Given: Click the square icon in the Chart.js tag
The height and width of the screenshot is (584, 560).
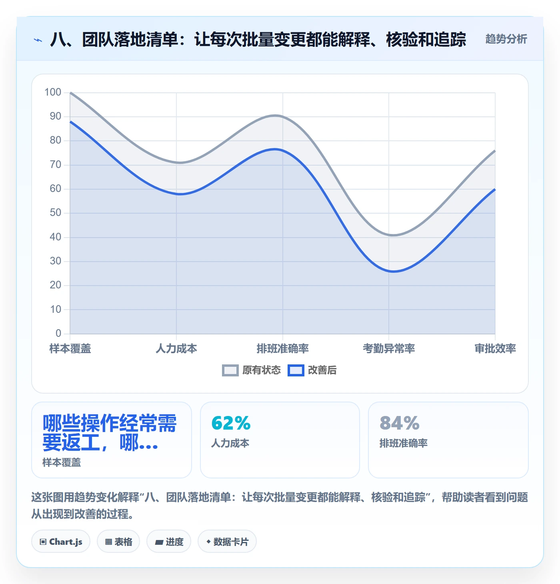Looking at the screenshot, I should [x=43, y=542].
